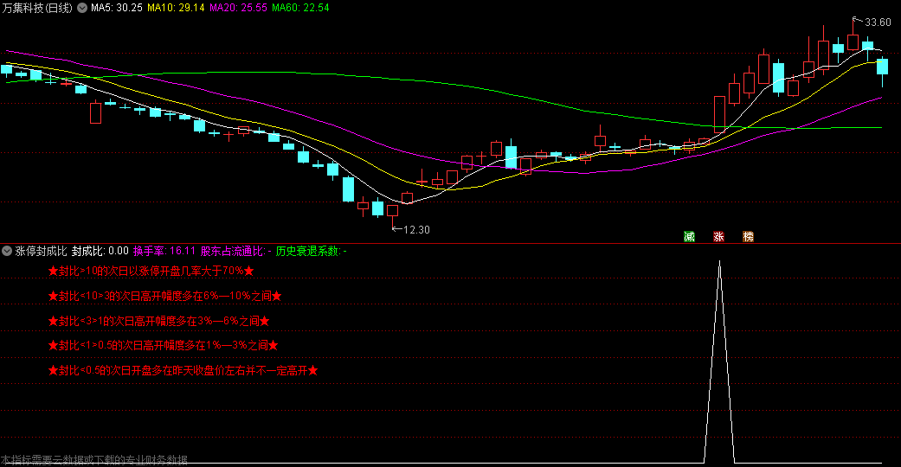The width and height of the screenshot is (901, 467).
Task: Click the 本指标需要云数据 notice text
Action: pyautogui.click(x=94, y=460)
